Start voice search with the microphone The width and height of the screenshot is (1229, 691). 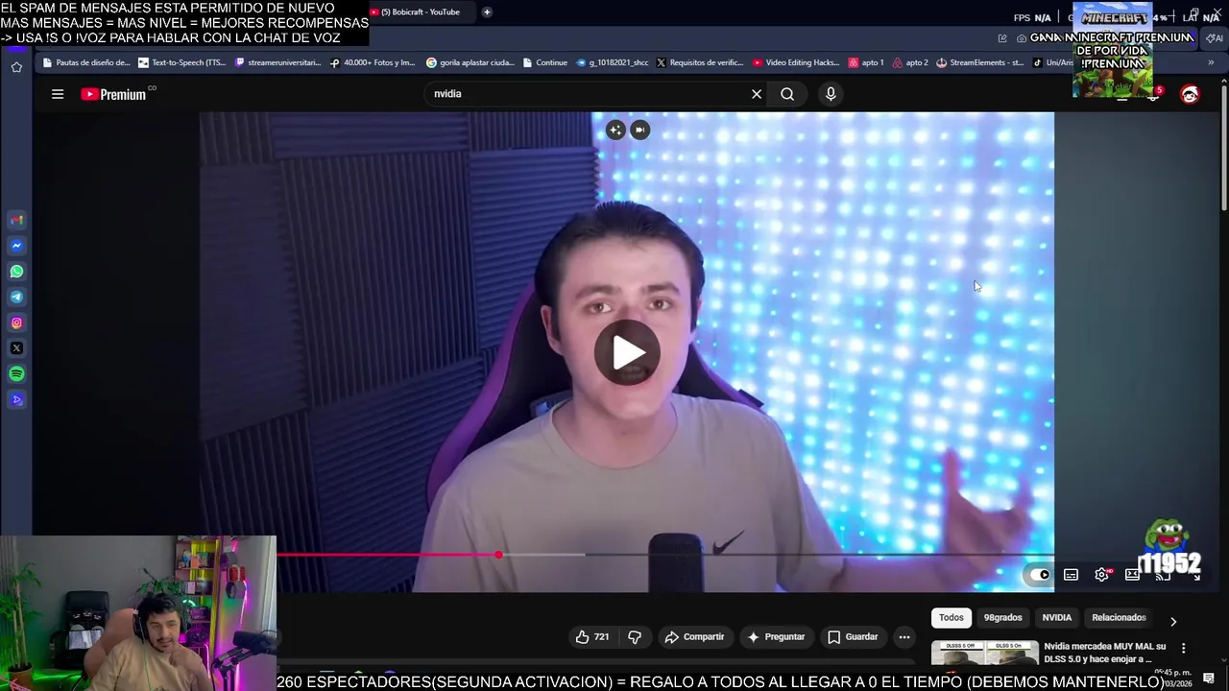coord(831,93)
